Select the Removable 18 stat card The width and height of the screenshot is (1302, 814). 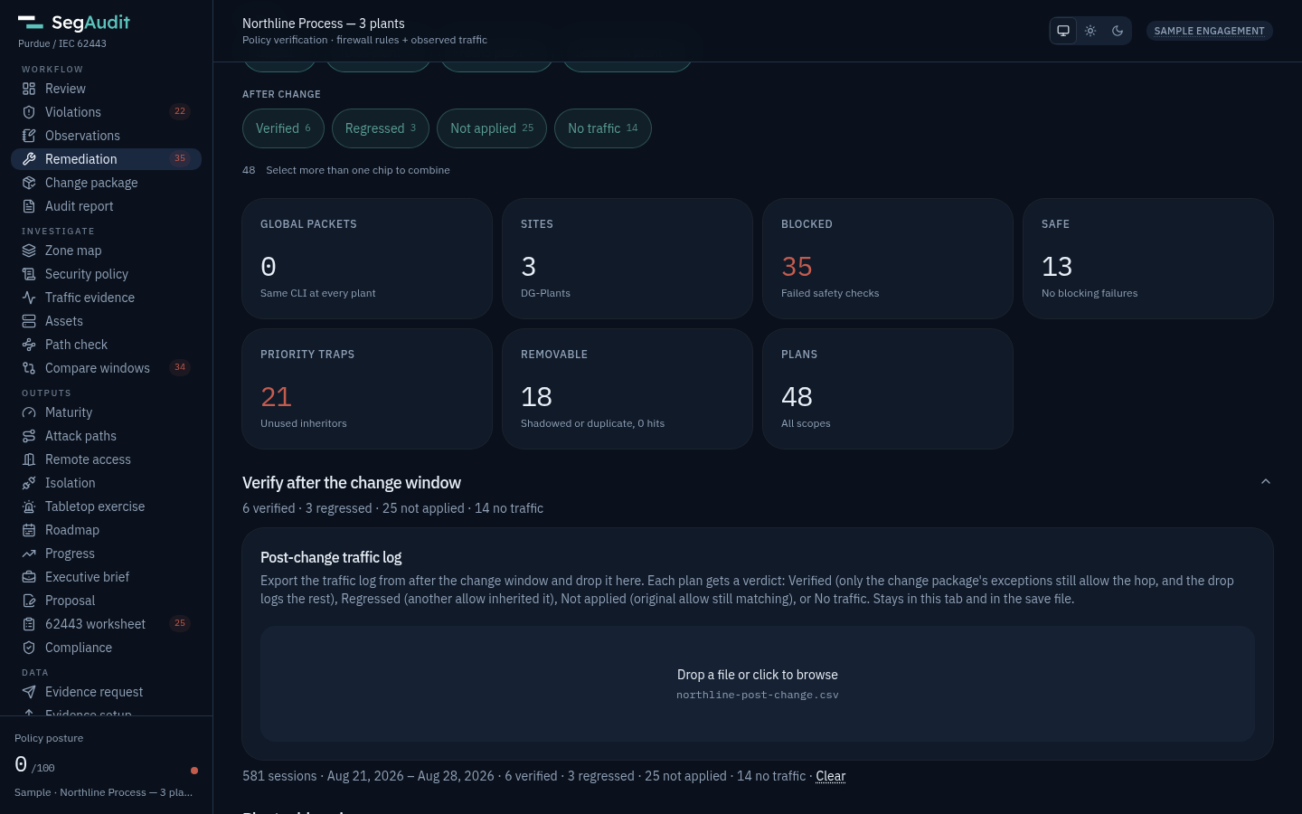627,389
